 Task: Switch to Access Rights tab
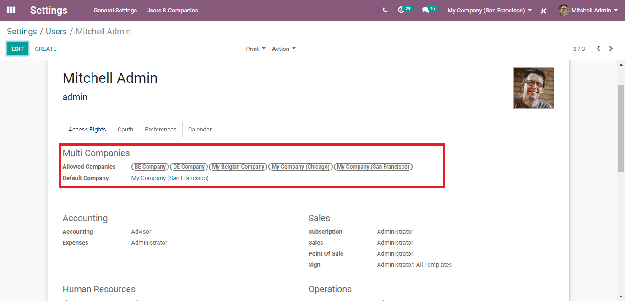click(x=87, y=130)
